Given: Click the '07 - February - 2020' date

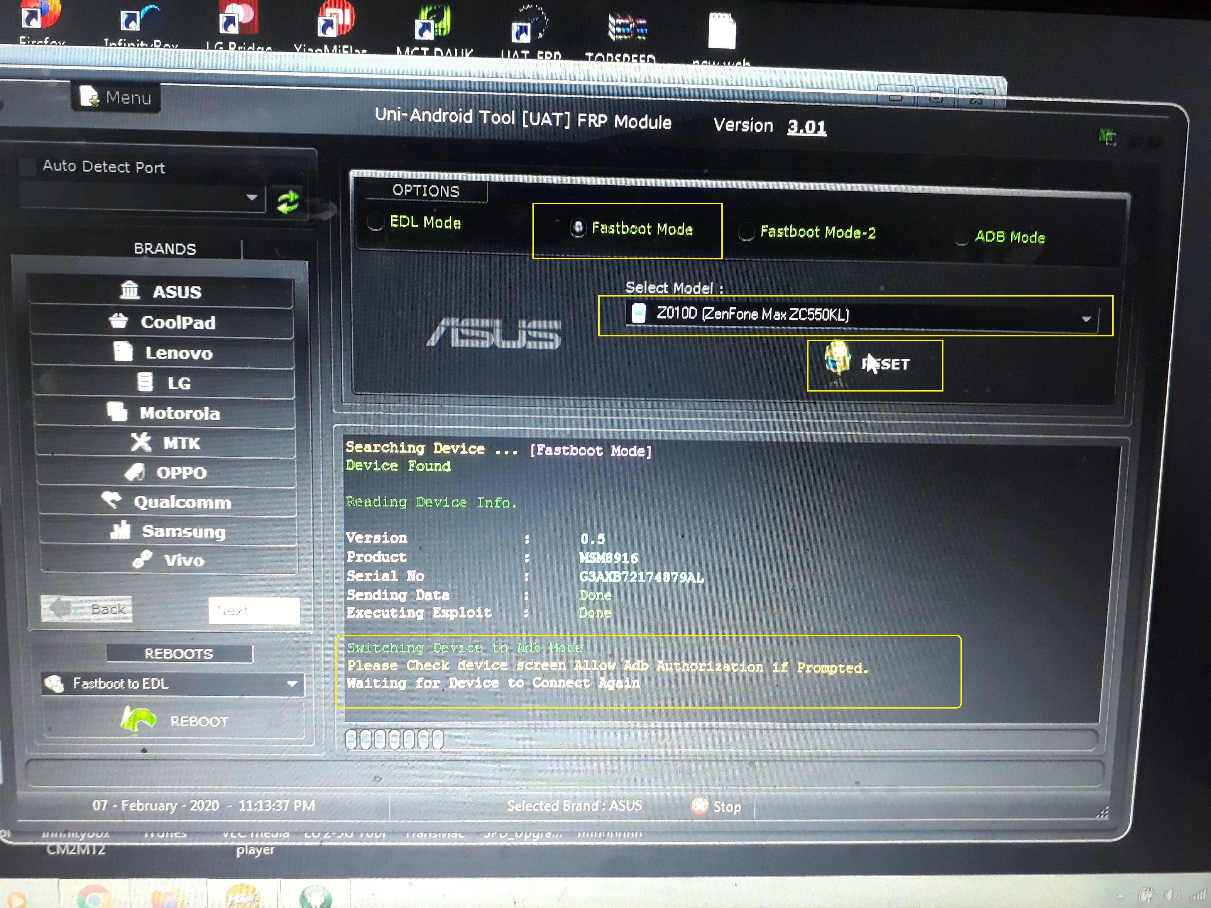Looking at the screenshot, I should (155, 805).
